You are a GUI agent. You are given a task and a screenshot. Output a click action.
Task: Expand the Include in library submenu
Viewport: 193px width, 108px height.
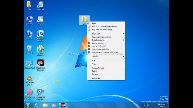click(106, 40)
